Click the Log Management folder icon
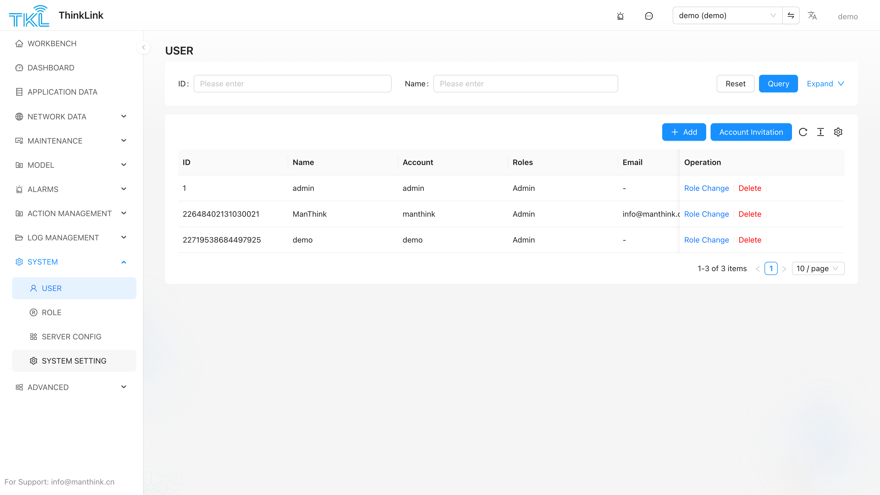This screenshot has width=880, height=495. click(19, 237)
